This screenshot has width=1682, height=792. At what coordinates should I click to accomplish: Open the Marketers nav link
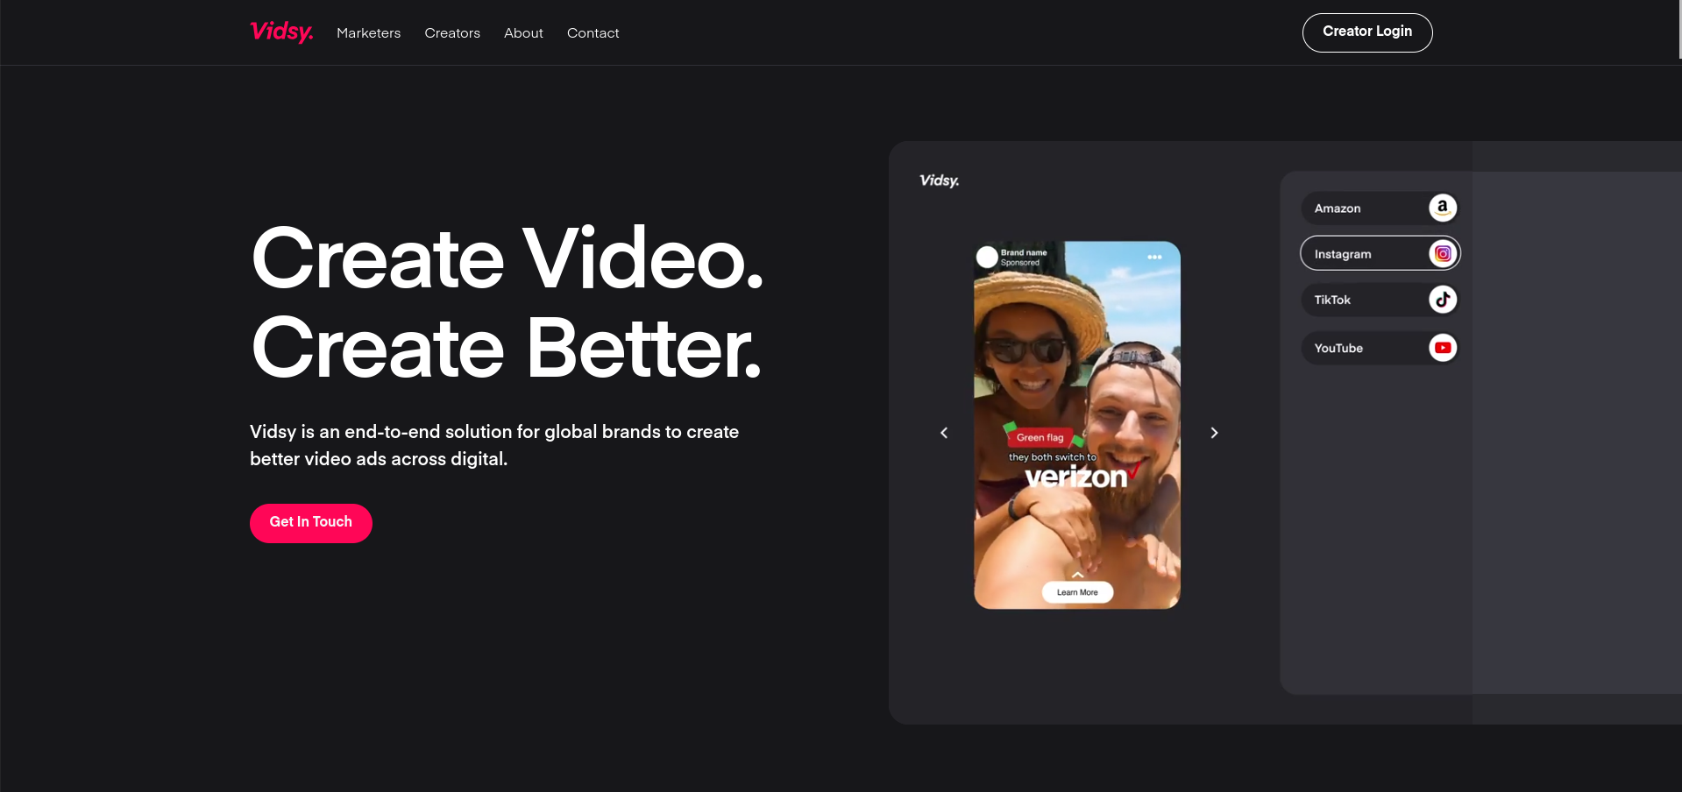click(368, 33)
